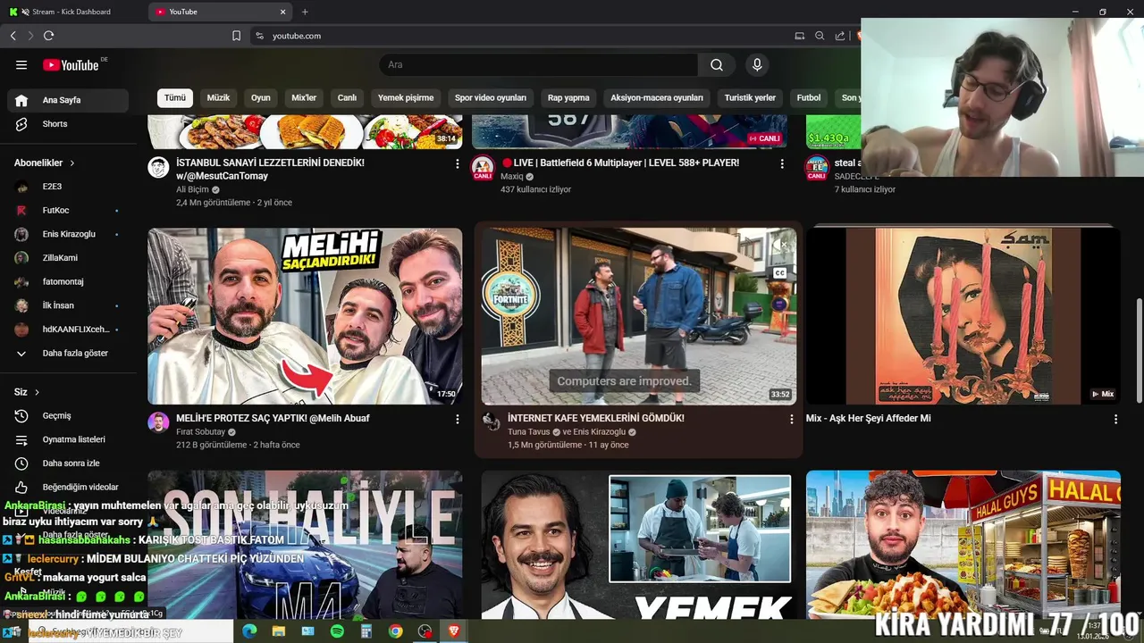Select the Müzik filter chip
The height and width of the screenshot is (643, 1144).
point(219,98)
